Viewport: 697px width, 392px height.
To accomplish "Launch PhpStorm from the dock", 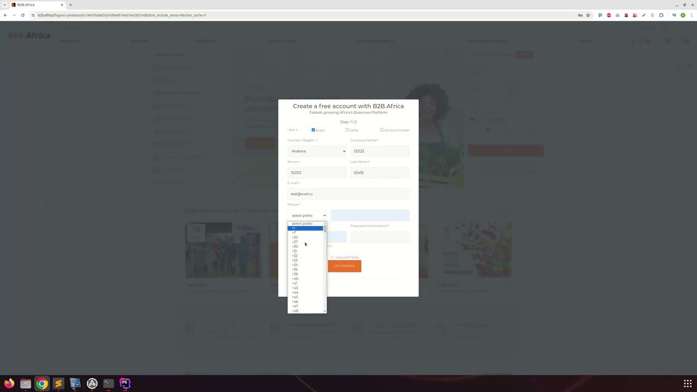I will click(x=125, y=383).
